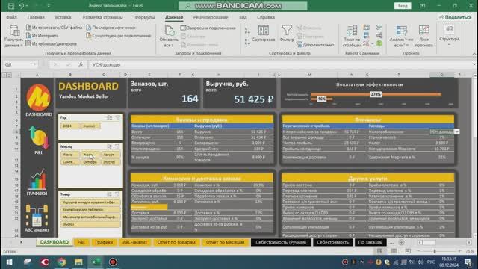478x269 pixels.
Task: Click Поделиться button
Action: 455,17
